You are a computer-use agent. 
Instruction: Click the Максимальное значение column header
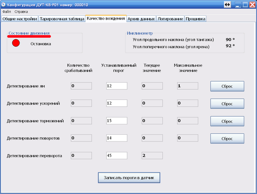click(188, 68)
